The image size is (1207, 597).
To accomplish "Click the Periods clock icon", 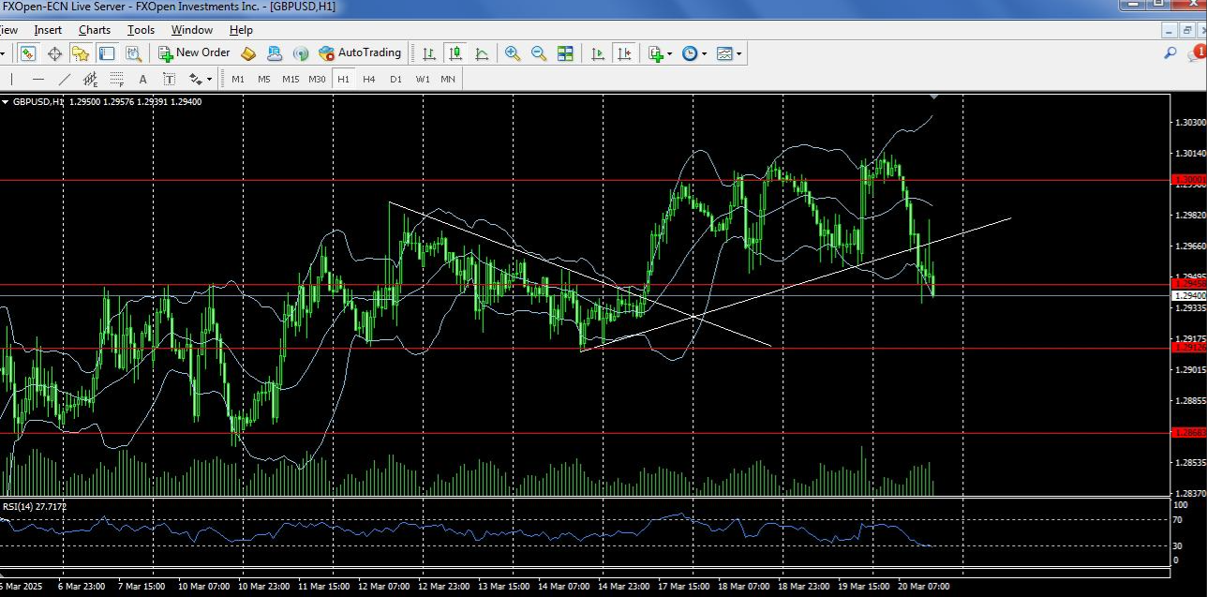I will (x=690, y=53).
